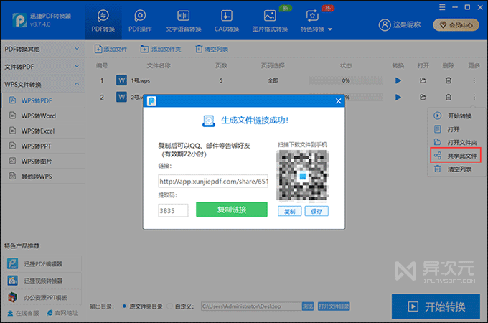
Task: Start conversion for row 2 file
Action: click(x=398, y=98)
